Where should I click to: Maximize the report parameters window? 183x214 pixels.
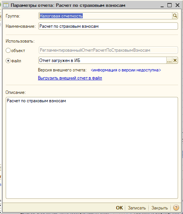tap(169, 5)
